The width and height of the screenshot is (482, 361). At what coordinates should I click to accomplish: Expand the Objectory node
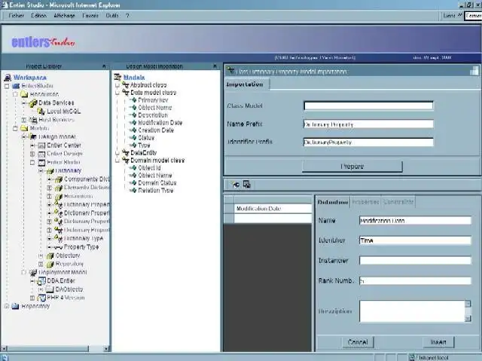pyautogui.click(x=41, y=255)
